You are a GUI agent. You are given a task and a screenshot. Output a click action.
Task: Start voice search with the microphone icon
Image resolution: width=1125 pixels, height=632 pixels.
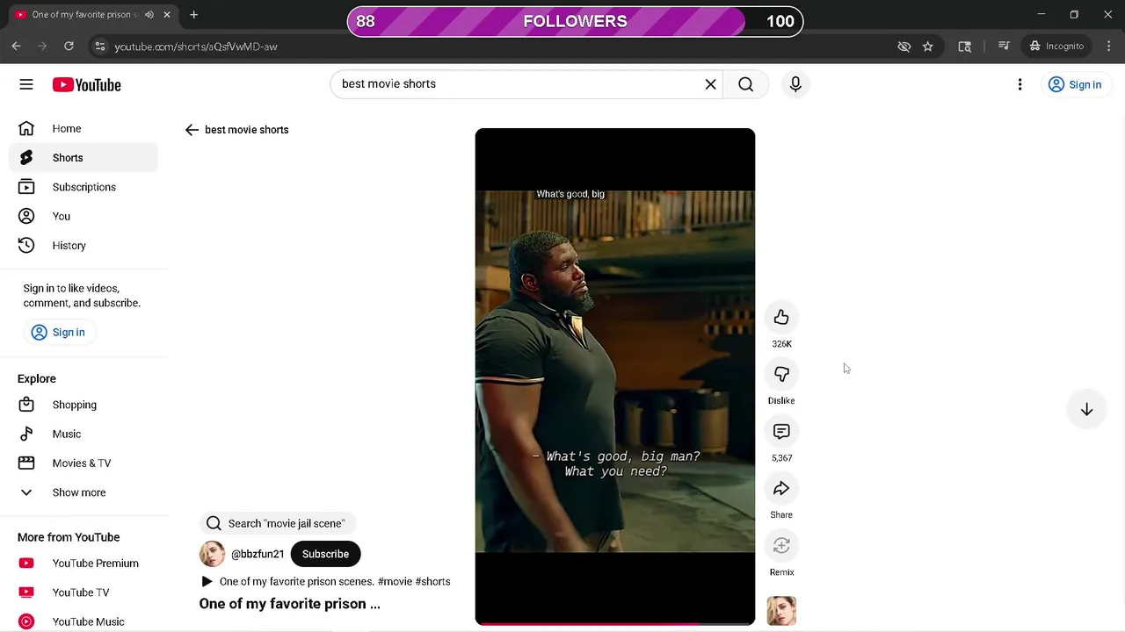pos(795,84)
